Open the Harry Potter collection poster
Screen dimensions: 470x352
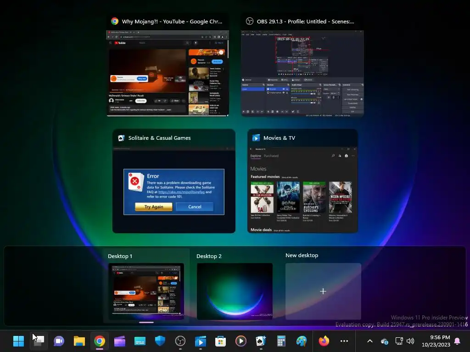288,197
